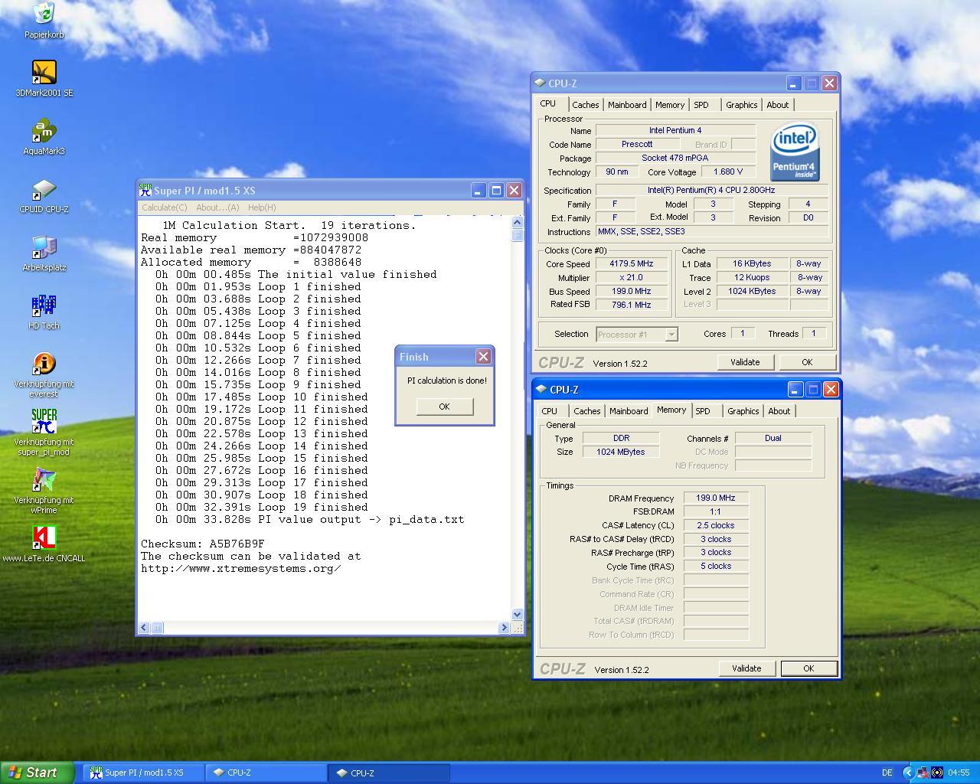This screenshot has height=784, width=980.
Task: Click the DE language indicator in taskbar
Action: [887, 773]
